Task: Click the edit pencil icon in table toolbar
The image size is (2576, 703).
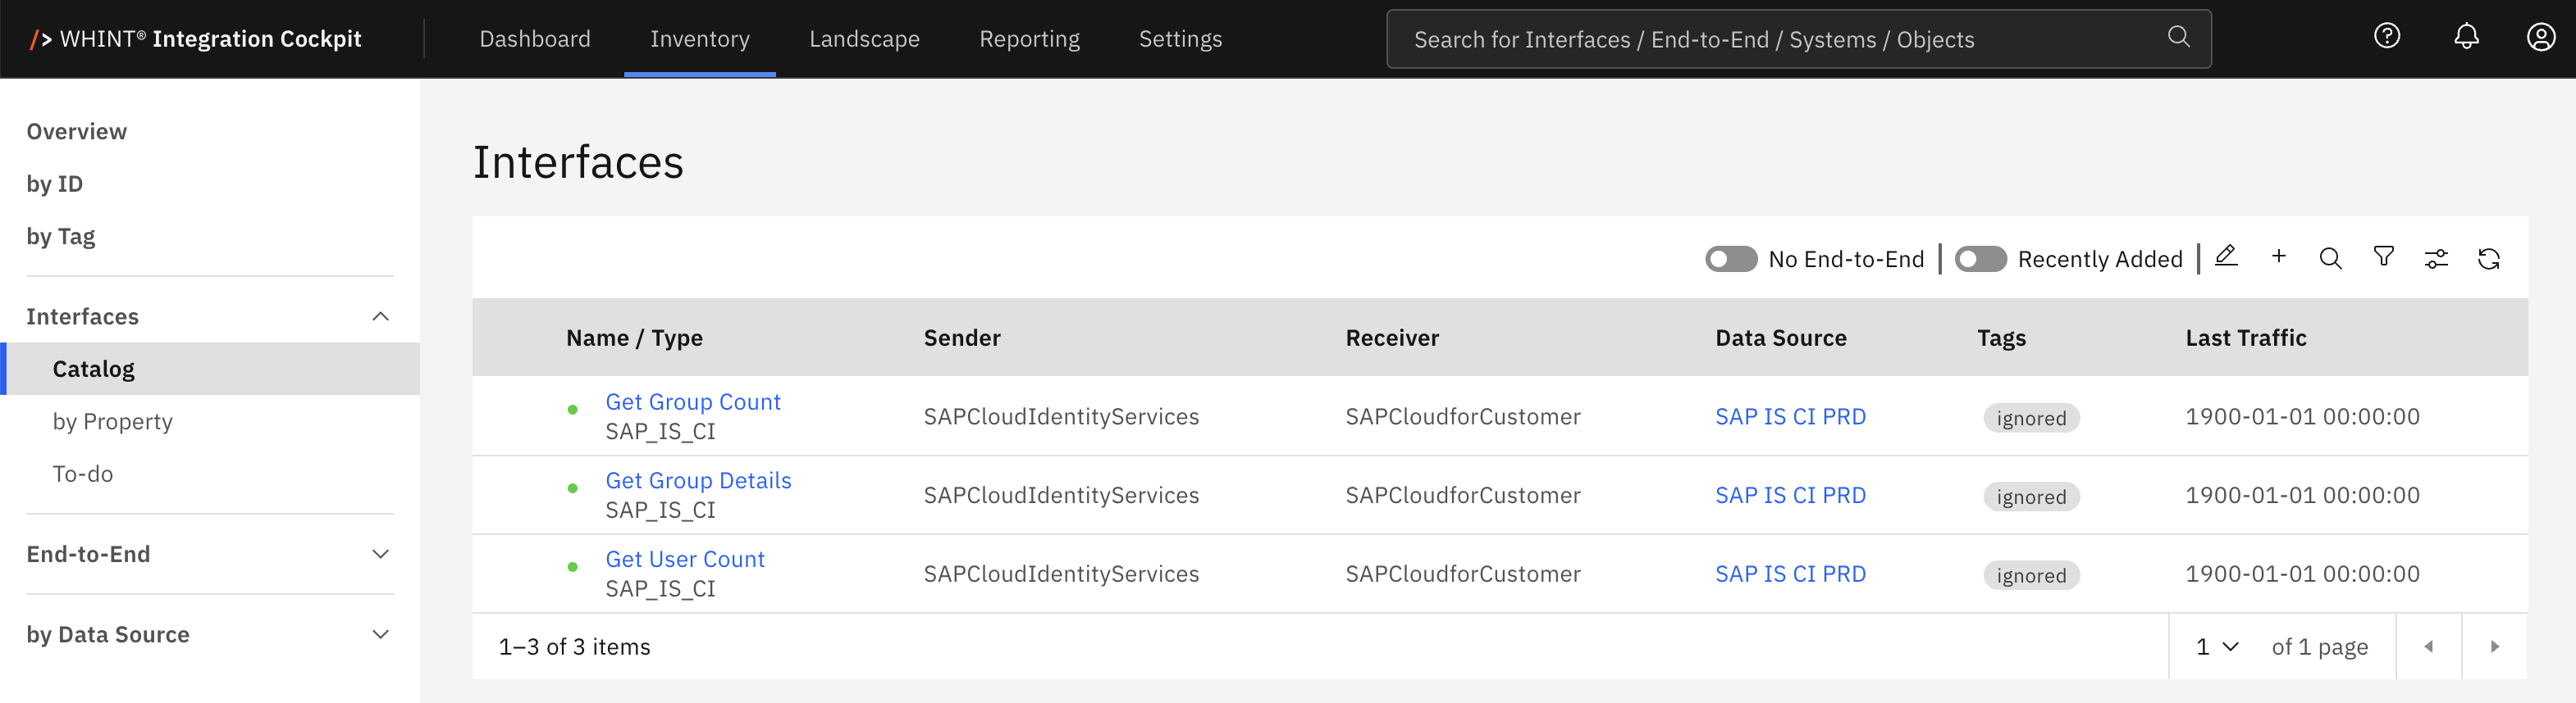Action: (2225, 257)
